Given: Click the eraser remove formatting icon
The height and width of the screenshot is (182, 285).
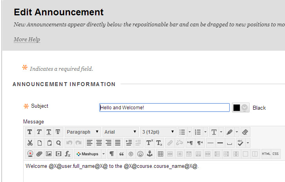Looking at the screenshot, I should [245, 132].
